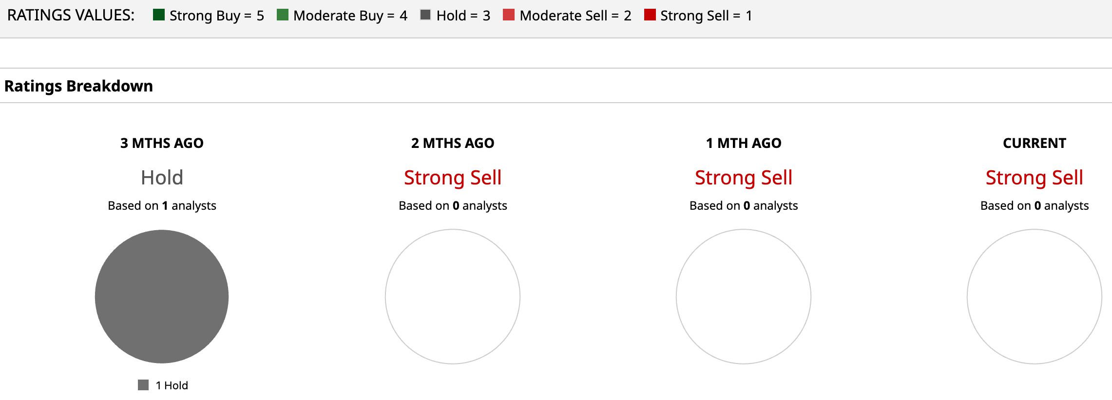Click the Moderate Buy green swatch
This screenshot has width=1112, height=400.
point(282,15)
